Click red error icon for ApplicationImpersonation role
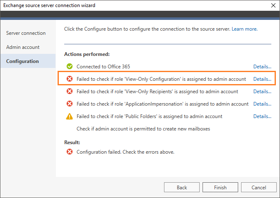The image size is (280, 198). click(x=70, y=104)
